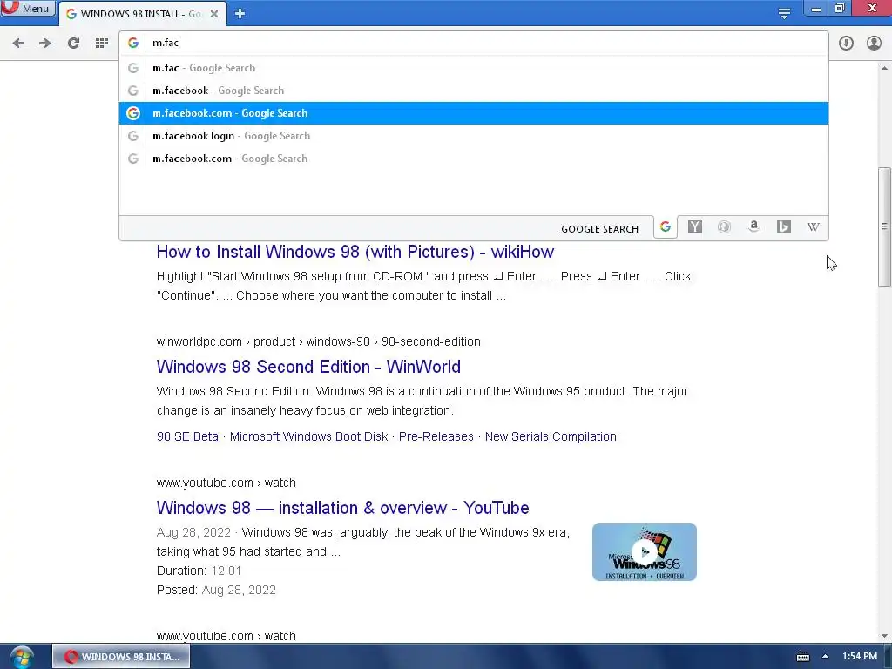Screen dimensions: 892x669
Task: Go forward to next page
Action: point(45,44)
